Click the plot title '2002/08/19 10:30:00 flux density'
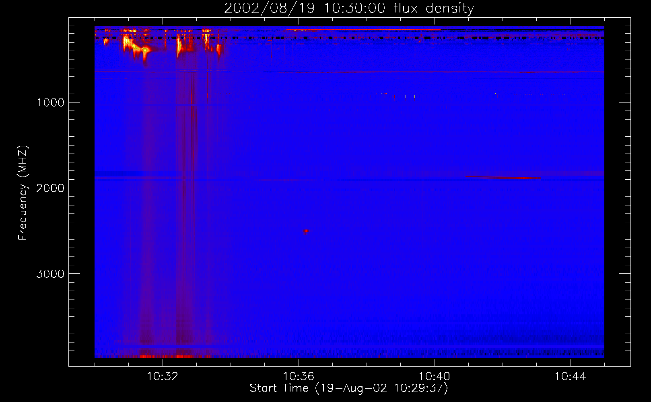The height and width of the screenshot is (402, 651). coord(349,8)
